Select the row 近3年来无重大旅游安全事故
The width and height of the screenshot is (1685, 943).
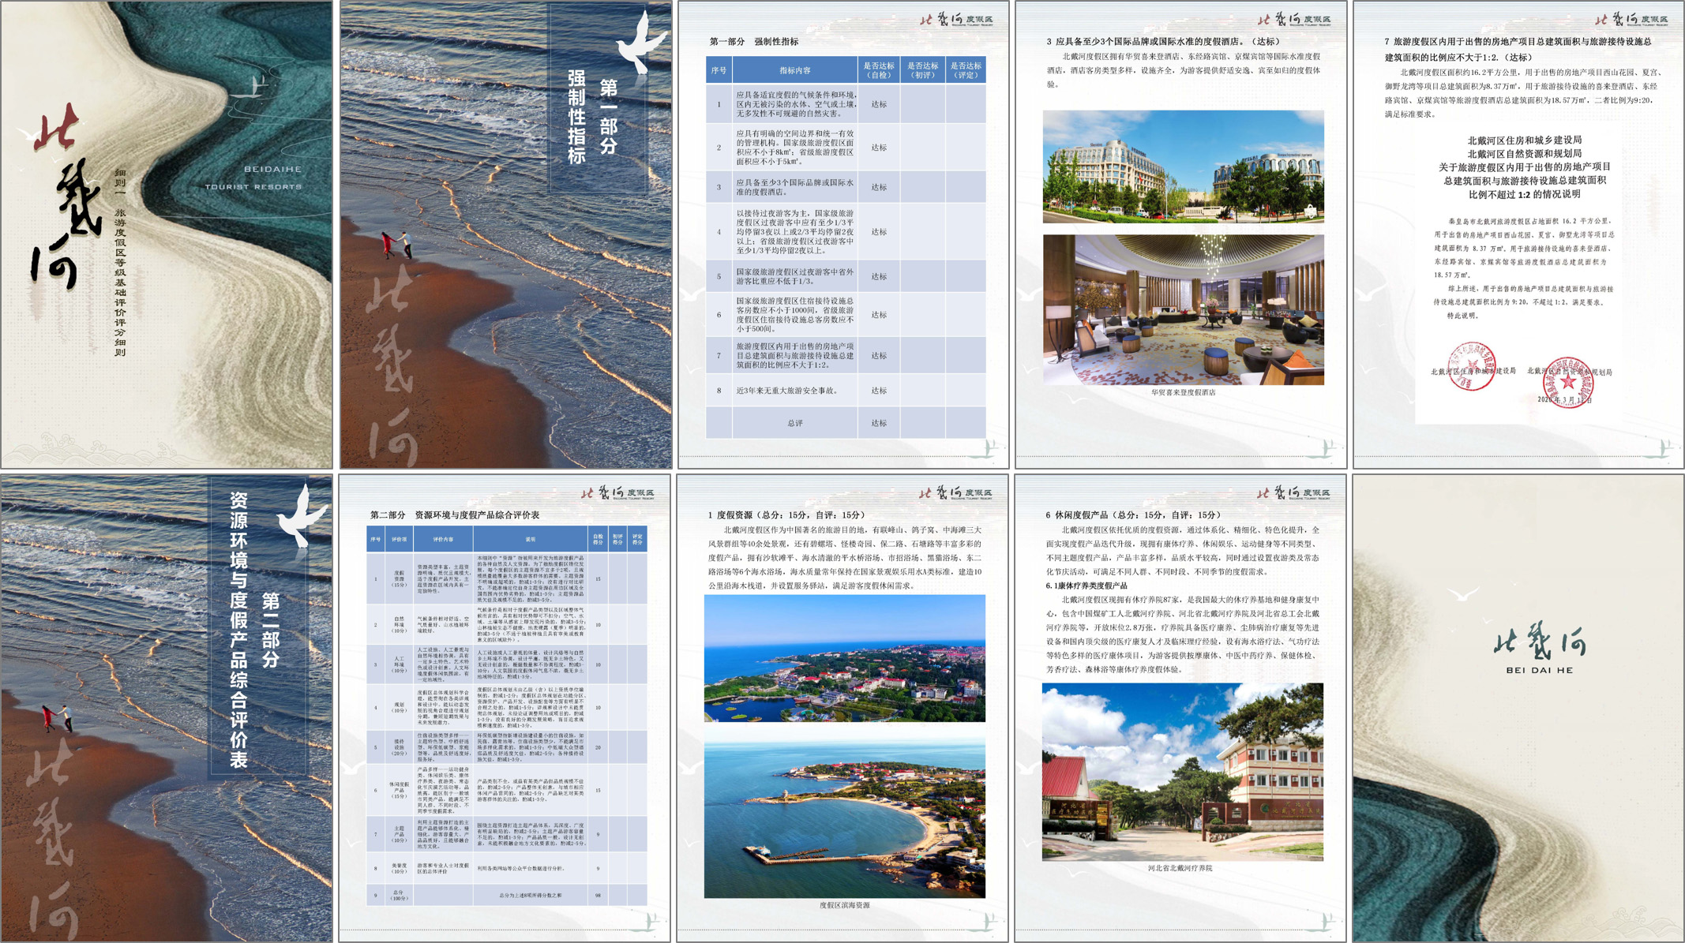tap(846, 391)
